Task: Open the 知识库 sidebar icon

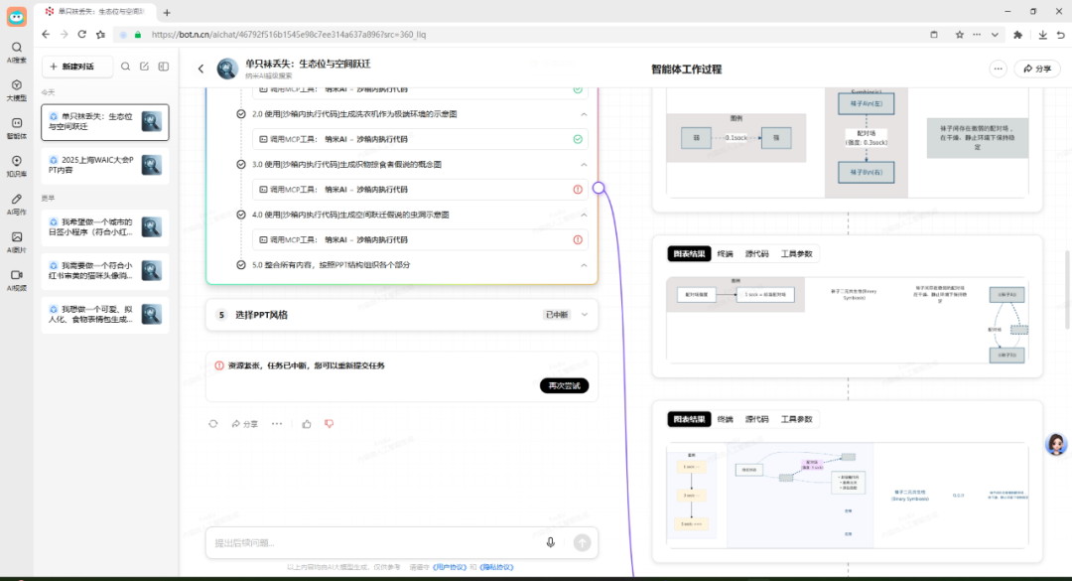Action: (17, 164)
